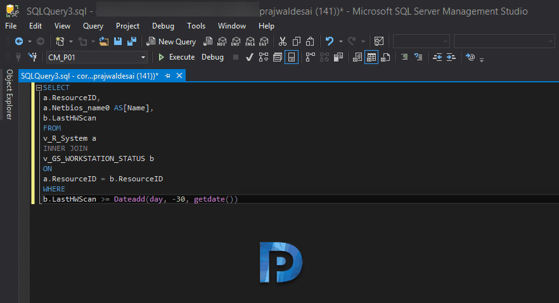Click the Execute button
The width and height of the screenshot is (559, 303).
click(176, 57)
